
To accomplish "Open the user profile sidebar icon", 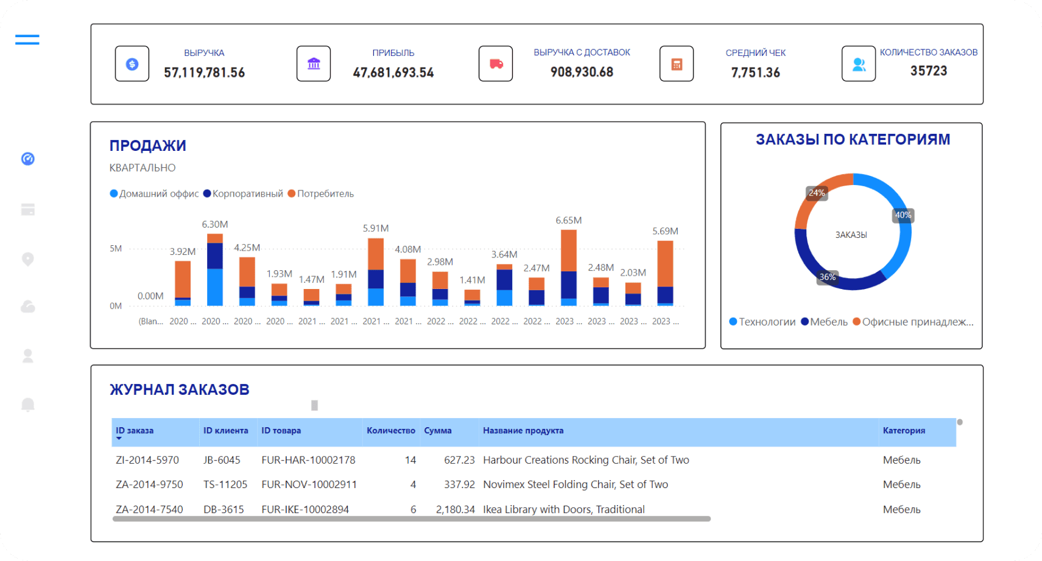I will point(28,356).
